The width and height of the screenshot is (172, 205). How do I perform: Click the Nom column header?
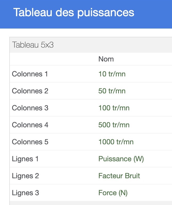click(106, 59)
